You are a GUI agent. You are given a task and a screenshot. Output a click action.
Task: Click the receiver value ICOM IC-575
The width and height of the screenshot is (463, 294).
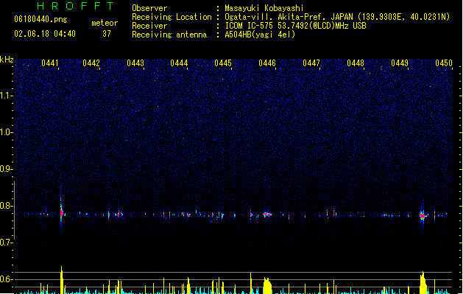coord(250,26)
